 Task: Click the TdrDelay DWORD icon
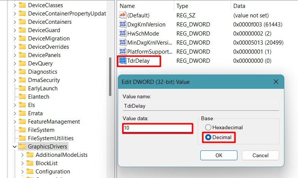point(123,61)
